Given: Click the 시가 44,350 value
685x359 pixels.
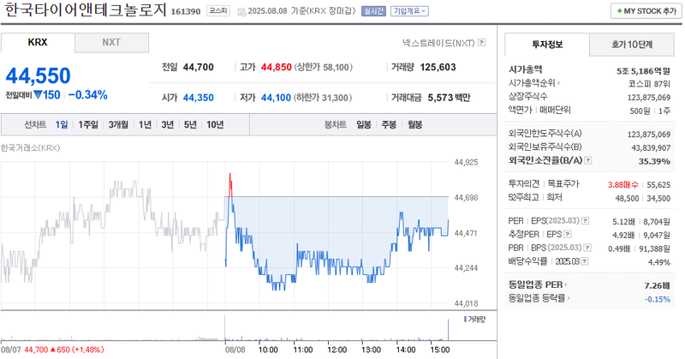Looking at the screenshot, I should (x=199, y=98).
